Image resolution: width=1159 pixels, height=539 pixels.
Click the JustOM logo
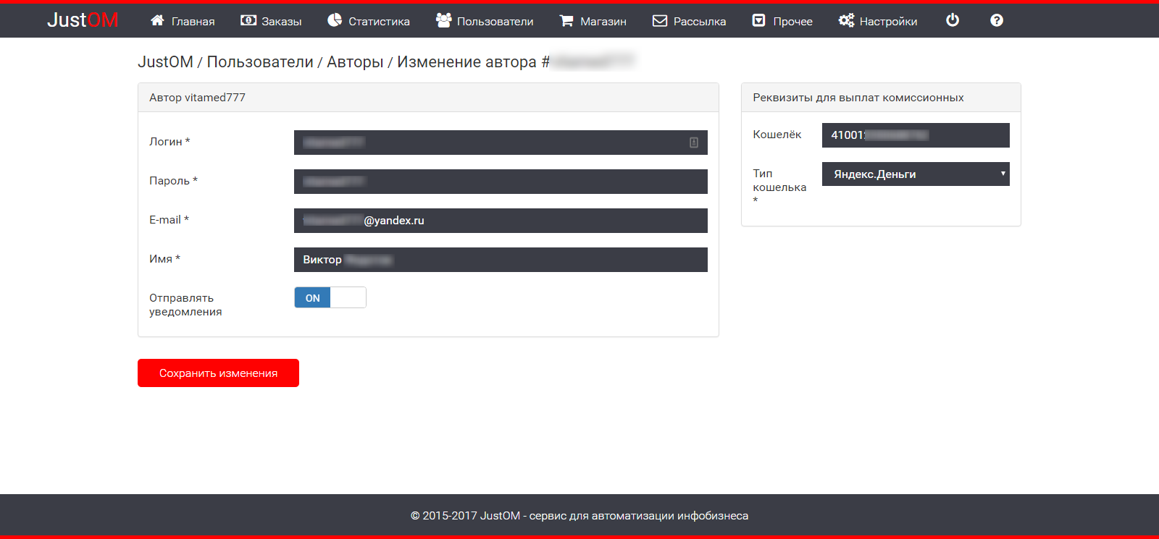(x=83, y=20)
